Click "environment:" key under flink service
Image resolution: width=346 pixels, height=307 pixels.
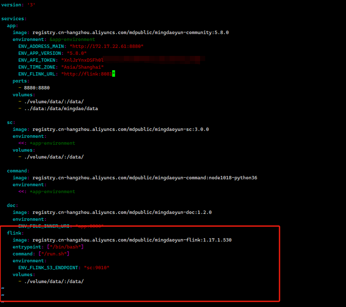29,261
